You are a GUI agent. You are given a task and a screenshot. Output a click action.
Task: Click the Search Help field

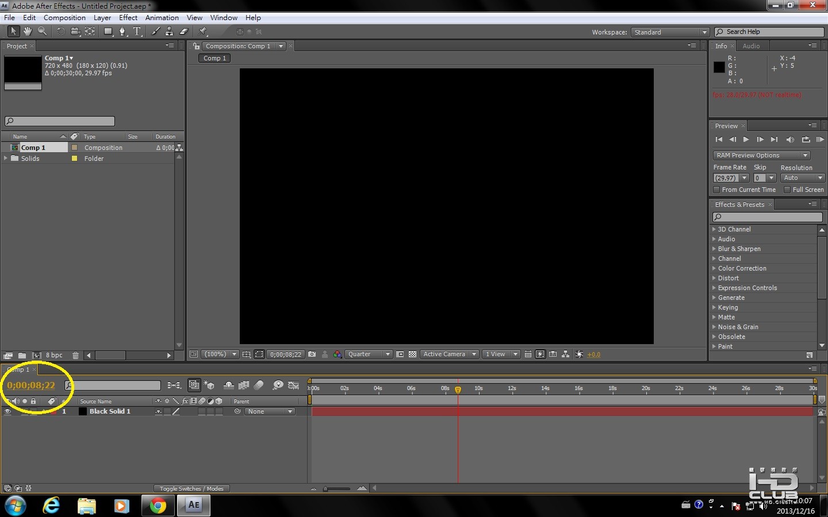pos(769,32)
